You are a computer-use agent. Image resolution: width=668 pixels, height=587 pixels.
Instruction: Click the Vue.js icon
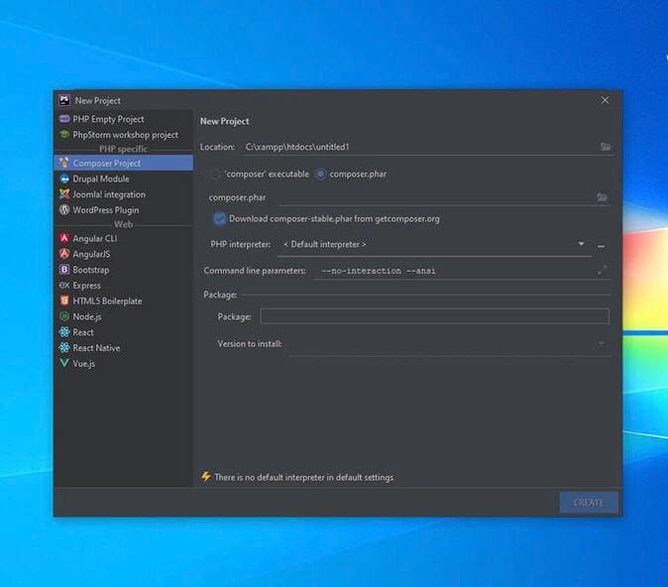(x=64, y=363)
